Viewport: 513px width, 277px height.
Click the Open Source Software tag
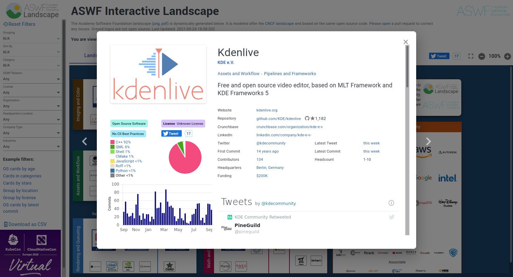point(129,124)
